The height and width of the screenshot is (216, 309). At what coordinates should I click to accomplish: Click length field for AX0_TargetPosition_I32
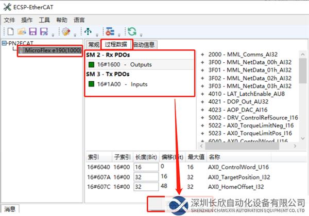(144, 176)
